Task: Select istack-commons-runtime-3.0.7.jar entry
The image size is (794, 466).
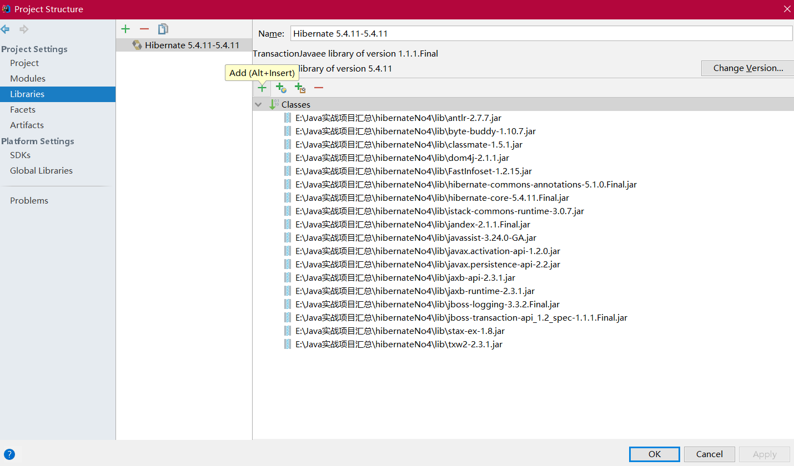Action: [x=440, y=211]
